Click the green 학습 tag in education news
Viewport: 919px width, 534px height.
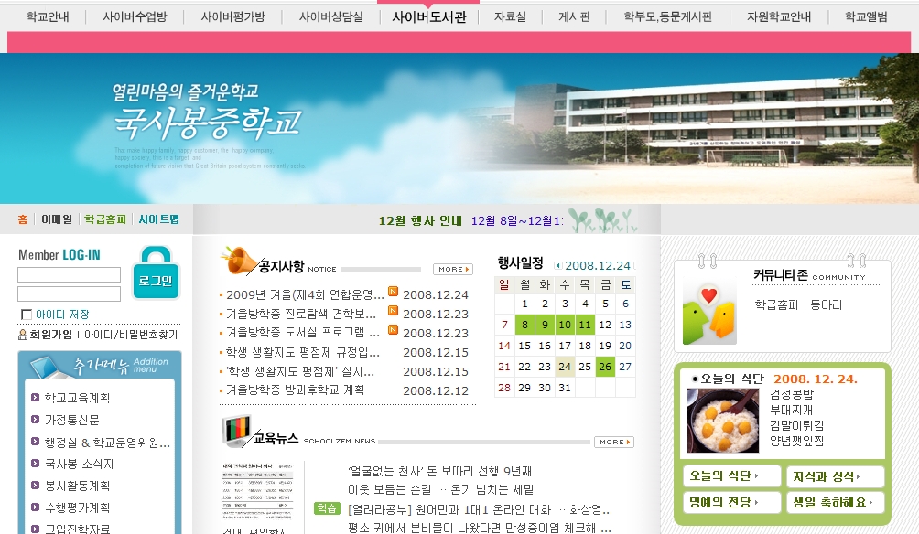point(326,508)
